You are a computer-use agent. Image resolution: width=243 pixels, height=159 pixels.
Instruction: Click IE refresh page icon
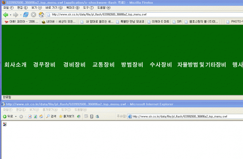point(36,116)
